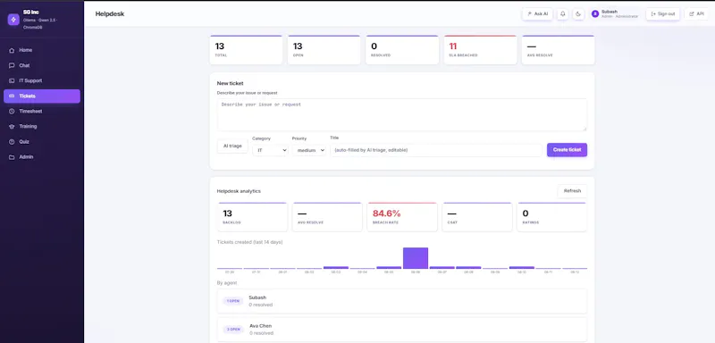Open Chat from the sidebar
The height and width of the screenshot is (343, 715).
click(x=42, y=65)
